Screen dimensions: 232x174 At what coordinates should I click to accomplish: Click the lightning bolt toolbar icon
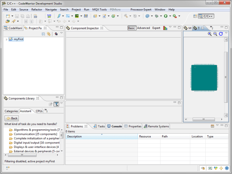[x=59, y=16]
